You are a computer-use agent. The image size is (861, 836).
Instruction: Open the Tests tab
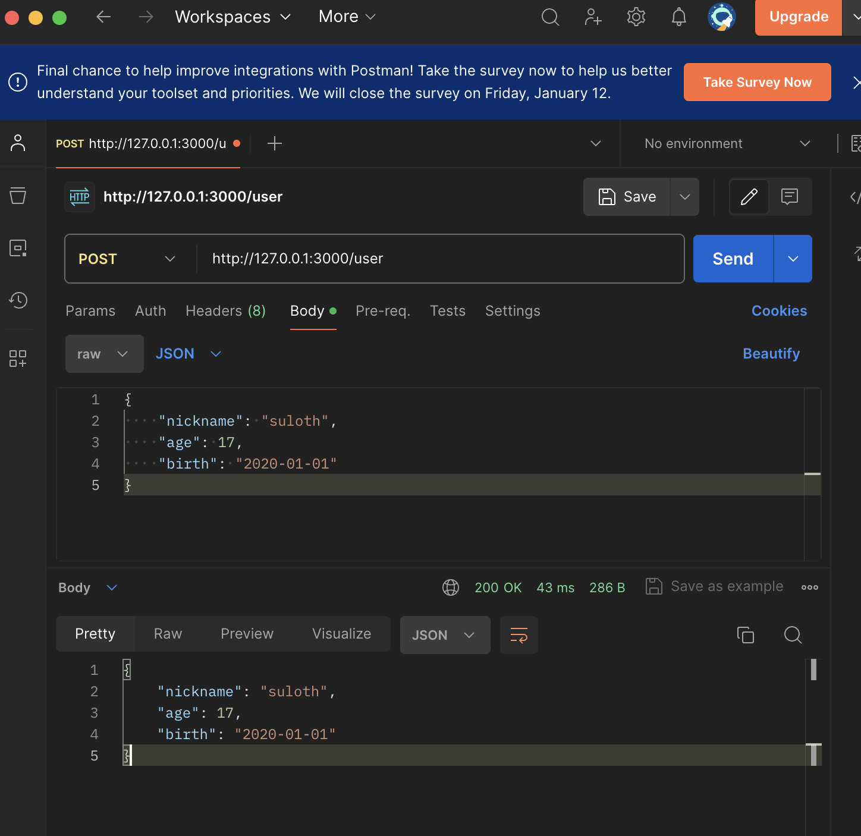[x=448, y=311]
